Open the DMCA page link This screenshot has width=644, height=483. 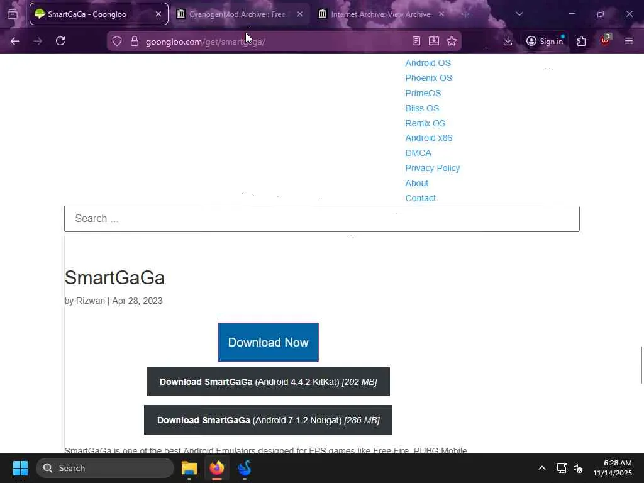click(418, 153)
